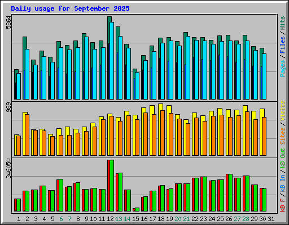This screenshot has width=289, height=225.
Task: Select the 989 visits axis value
Action: point(8,107)
